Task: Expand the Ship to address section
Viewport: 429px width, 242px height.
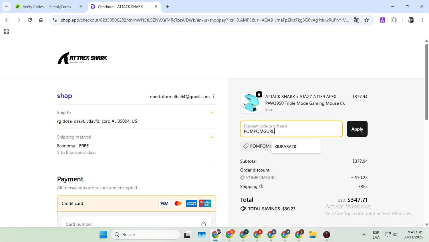Action: 212,113
